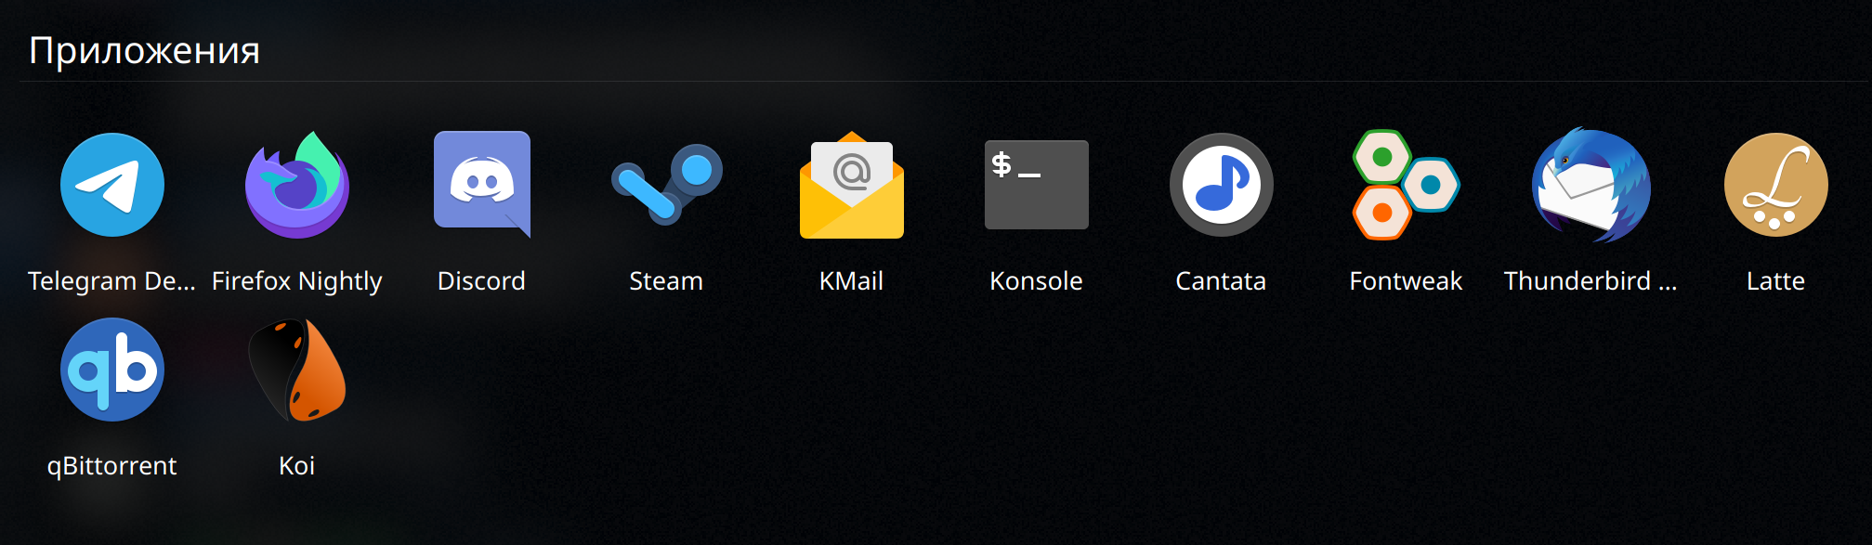The width and height of the screenshot is (1872, 545).
Task: Launch the Steam icon
Action: pyautogui.click(x=666, y=185)
